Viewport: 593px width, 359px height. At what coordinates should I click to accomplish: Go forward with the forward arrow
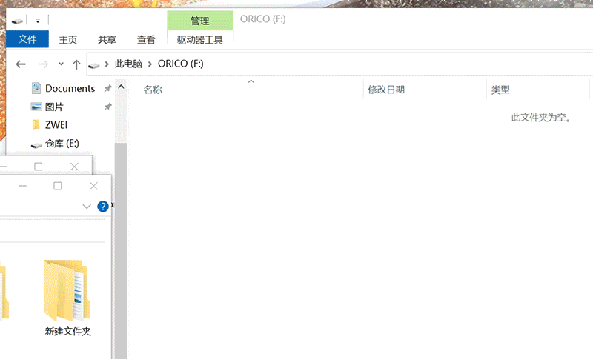[x=44, y=64]
